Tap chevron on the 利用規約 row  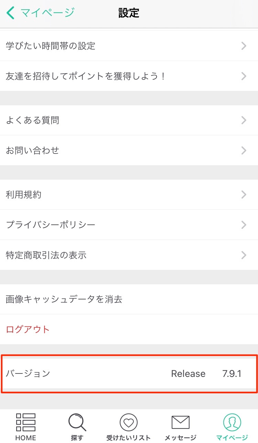pyautogui.click(x=244, y=194)
